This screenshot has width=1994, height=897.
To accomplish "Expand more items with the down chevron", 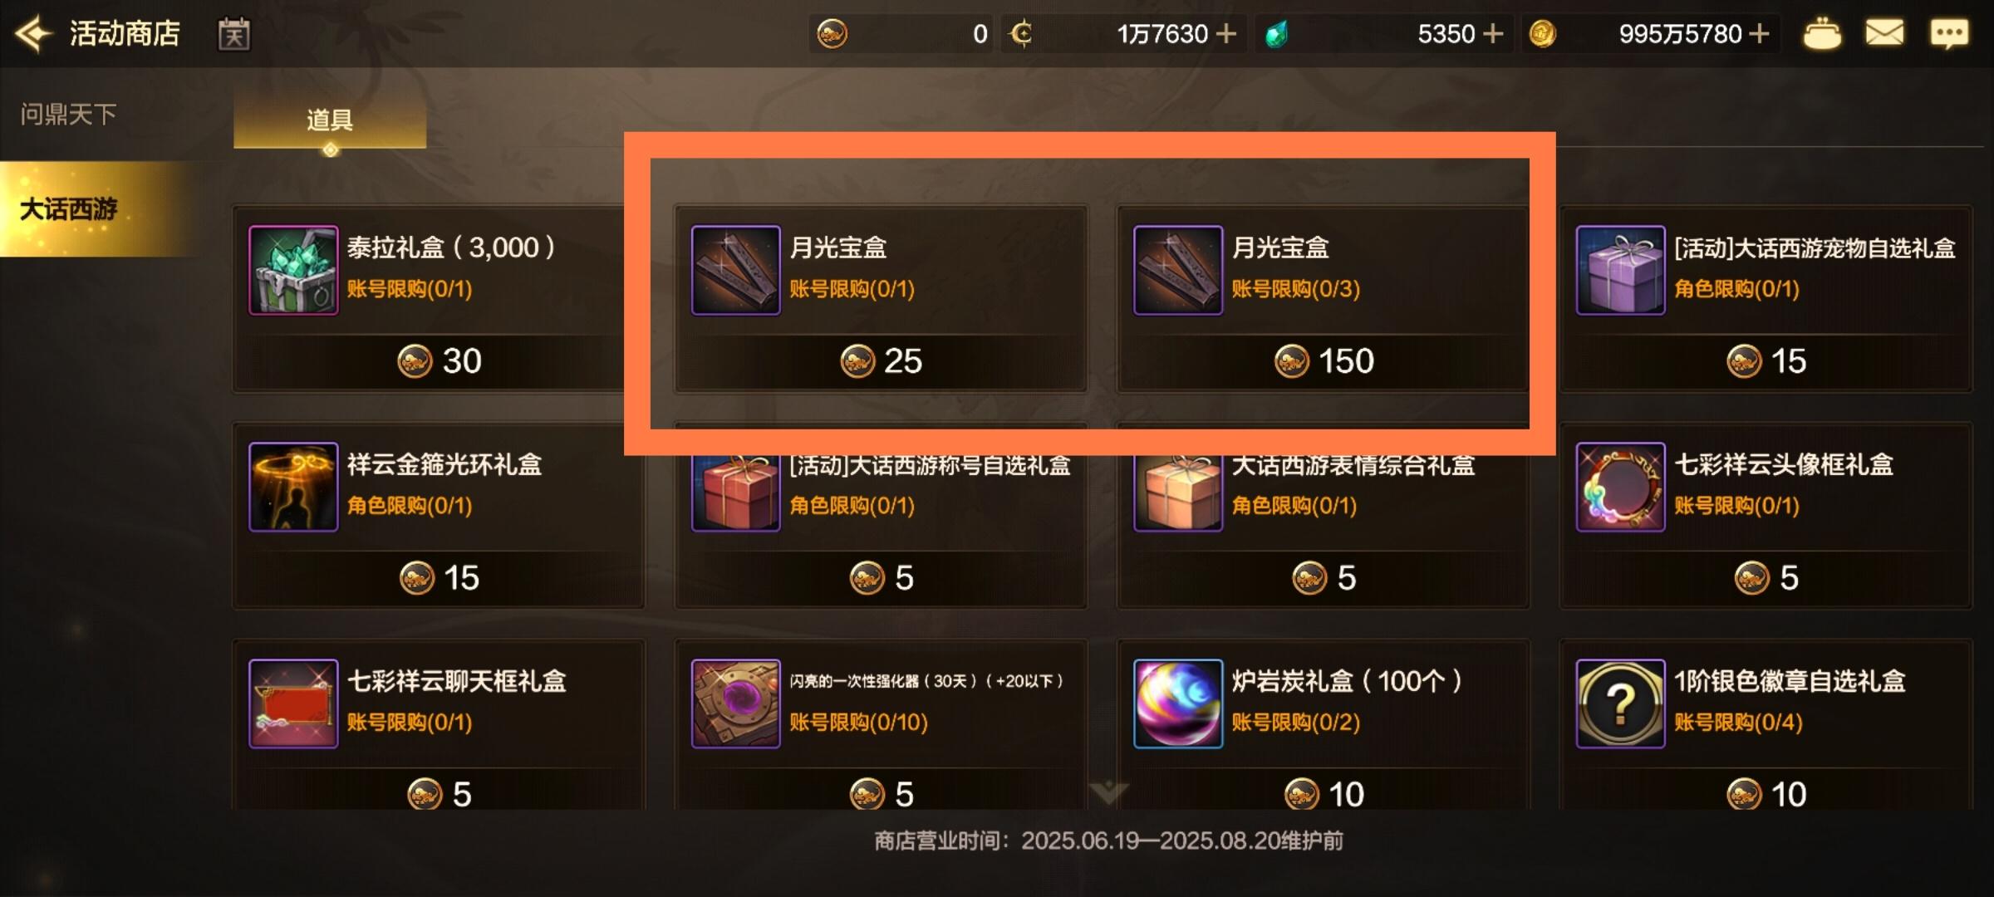I will tap(1108, 792).
